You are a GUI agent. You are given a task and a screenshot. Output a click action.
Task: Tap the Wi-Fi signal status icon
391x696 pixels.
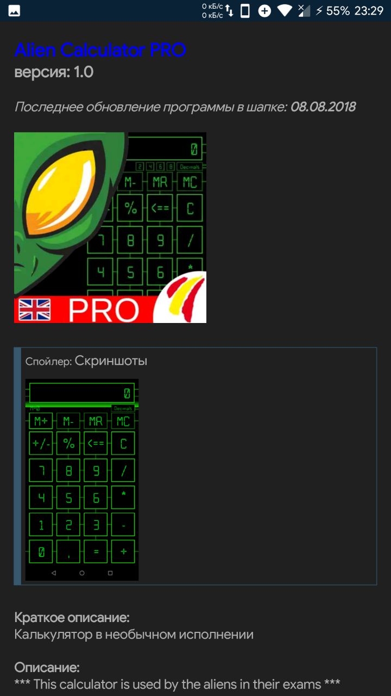click(x=284, y=11)
